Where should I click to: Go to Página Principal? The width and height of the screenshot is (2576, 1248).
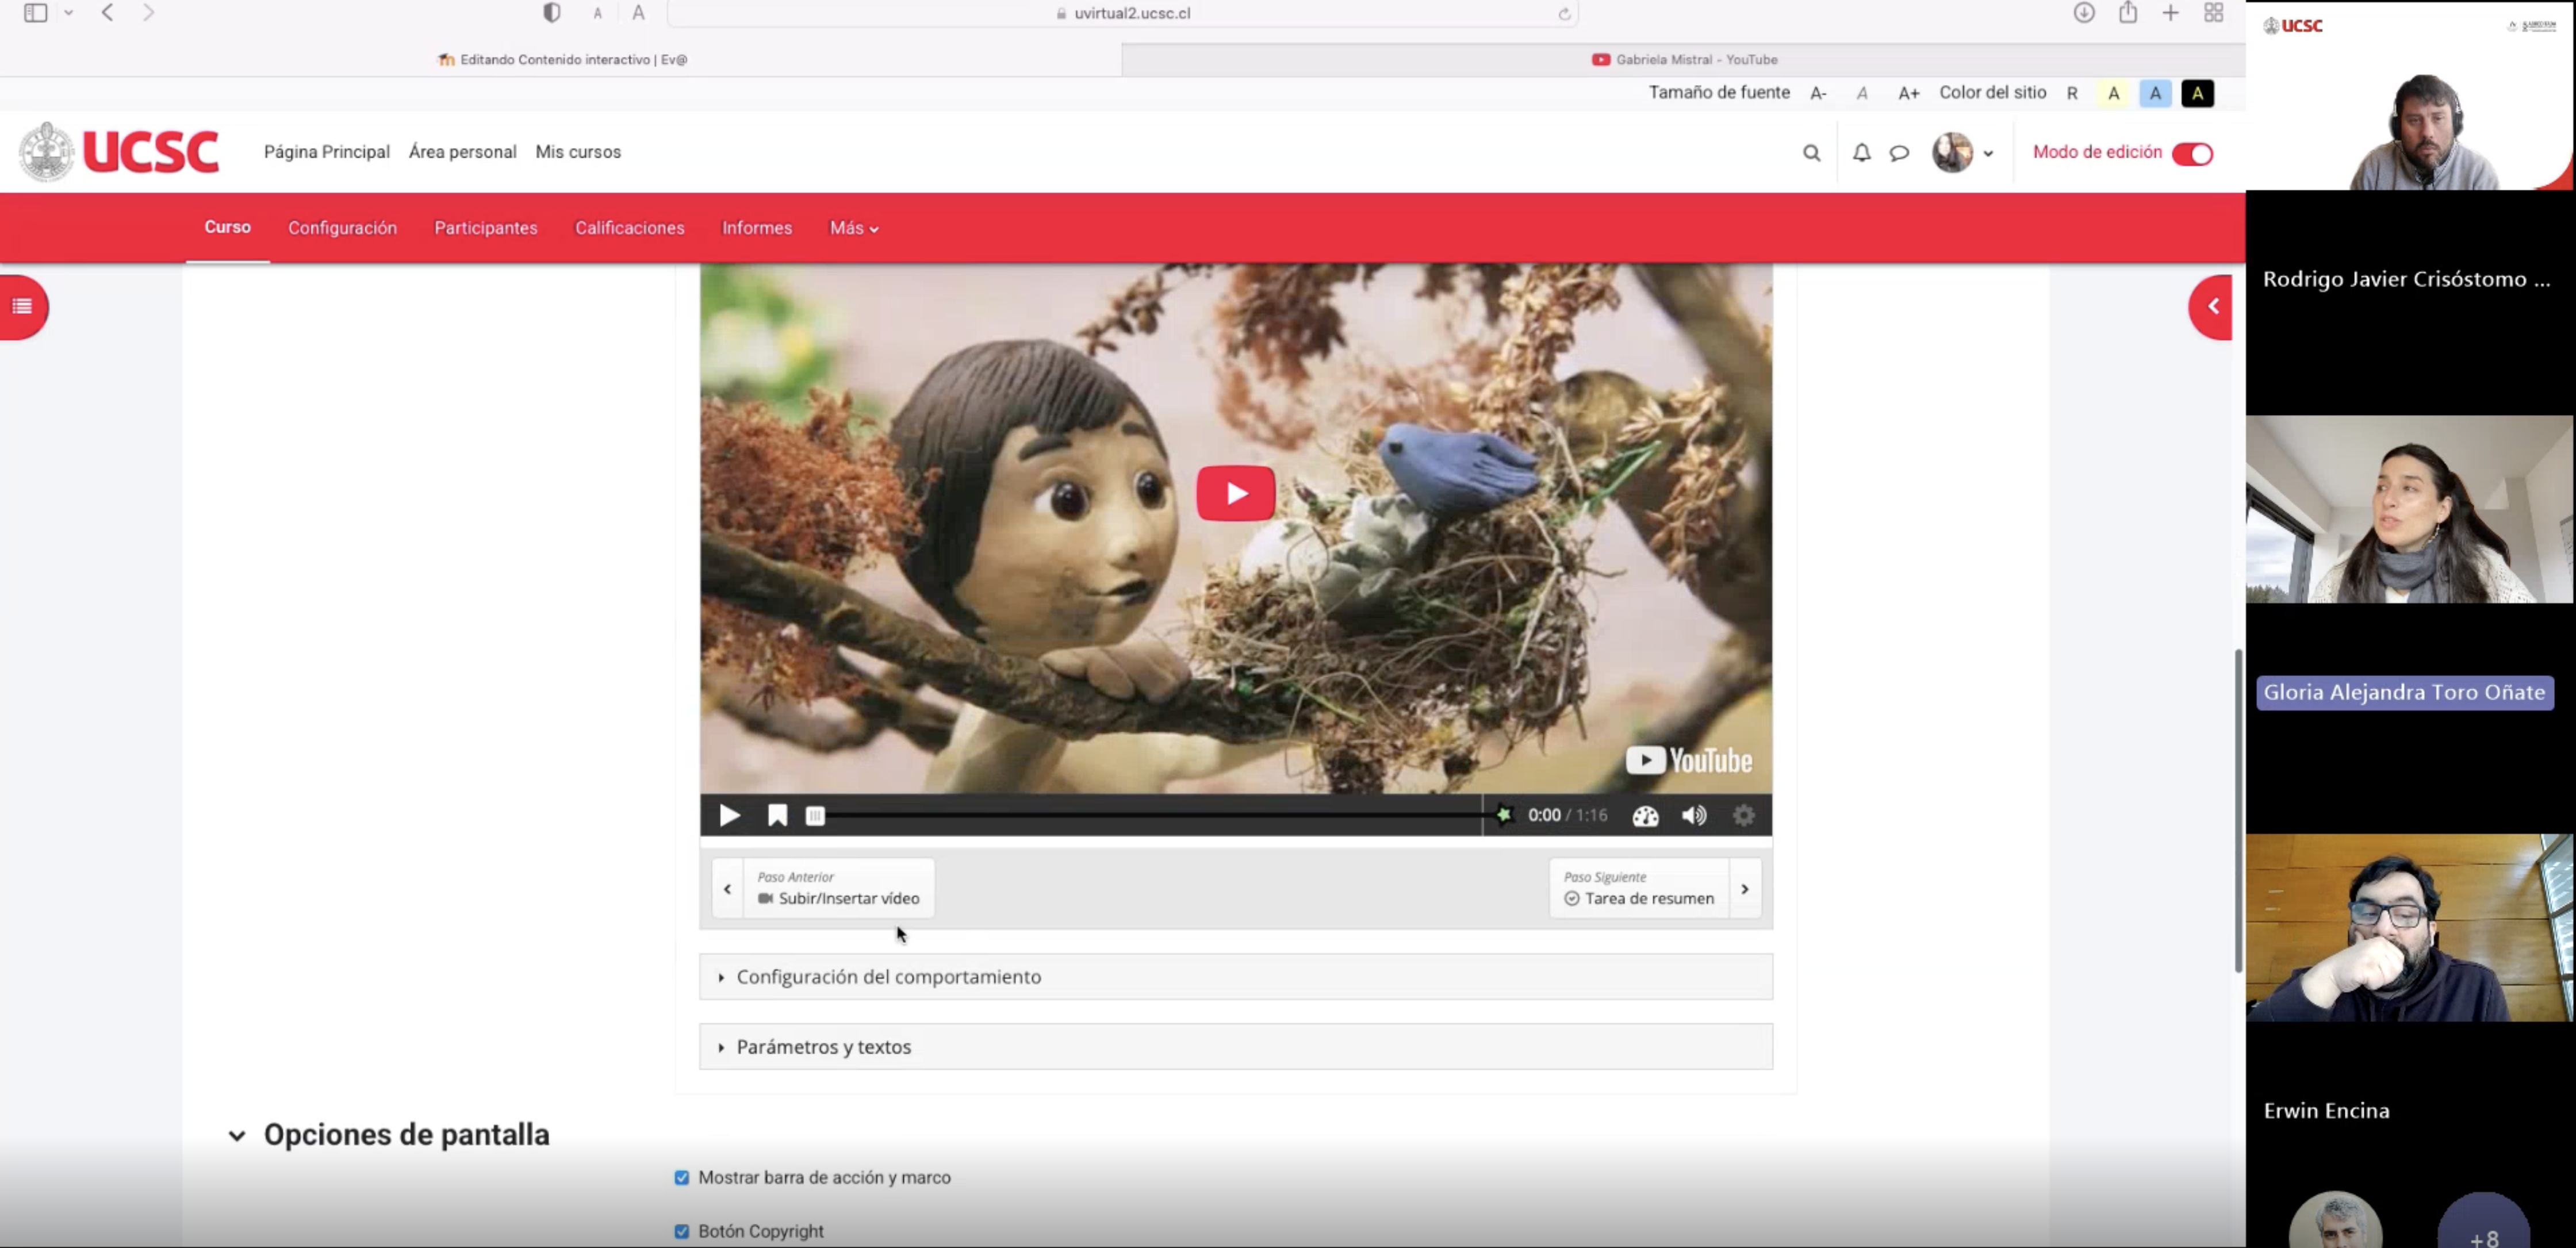point(327,152)
